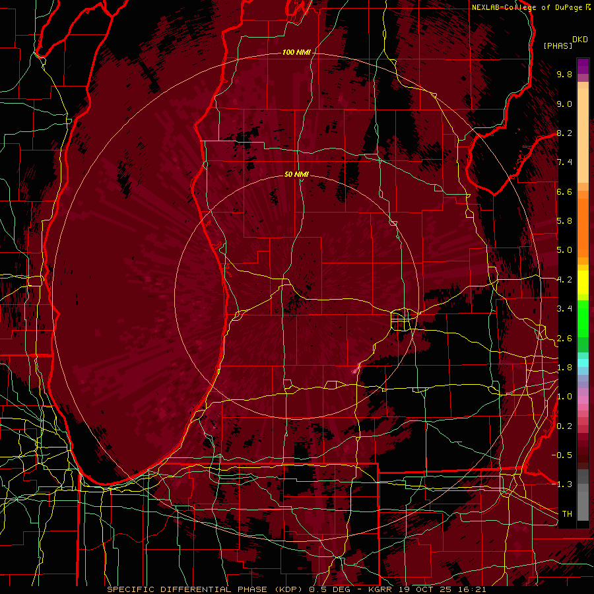Click the orange band of the color scale

click(583, 224)
